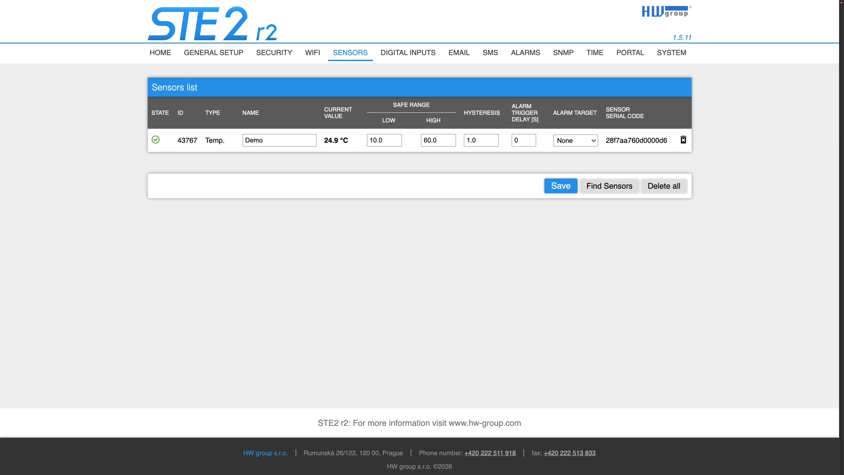Open the HOME tab
Viewport: 844px width, 475px height.
[x=160, y=53]
